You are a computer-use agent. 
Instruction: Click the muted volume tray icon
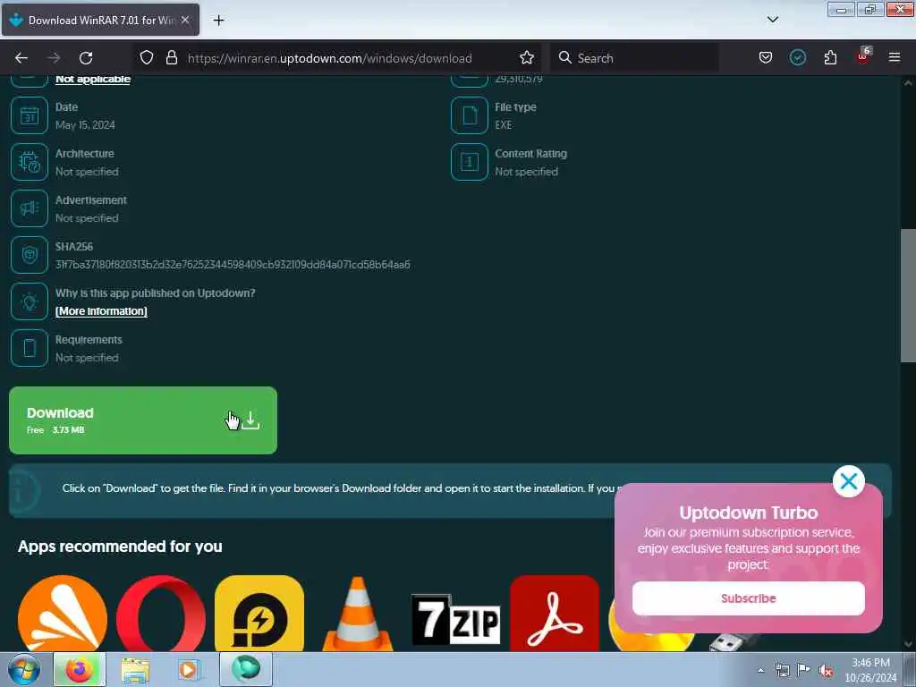pyautogui.click(x=826, y=671)
